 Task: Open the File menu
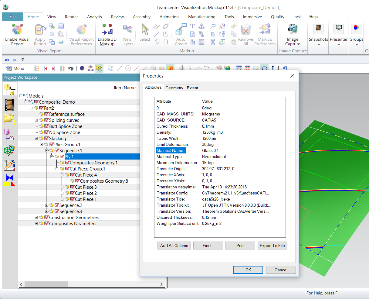13,16
